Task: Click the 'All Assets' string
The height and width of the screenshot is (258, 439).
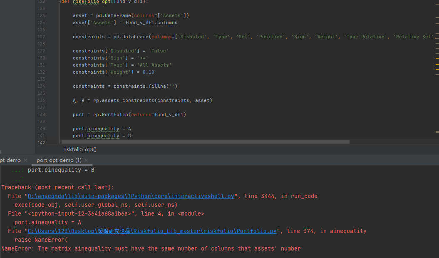Action: pyautogui.click(x=154, y=65)
